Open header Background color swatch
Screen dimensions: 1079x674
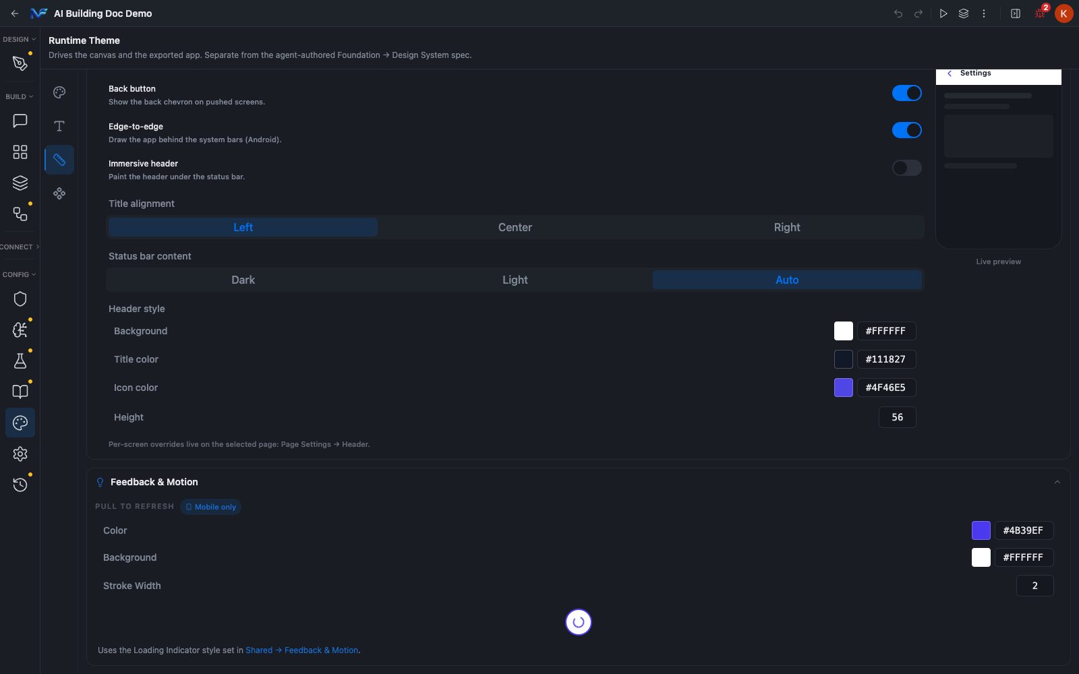tap(844, 331)
